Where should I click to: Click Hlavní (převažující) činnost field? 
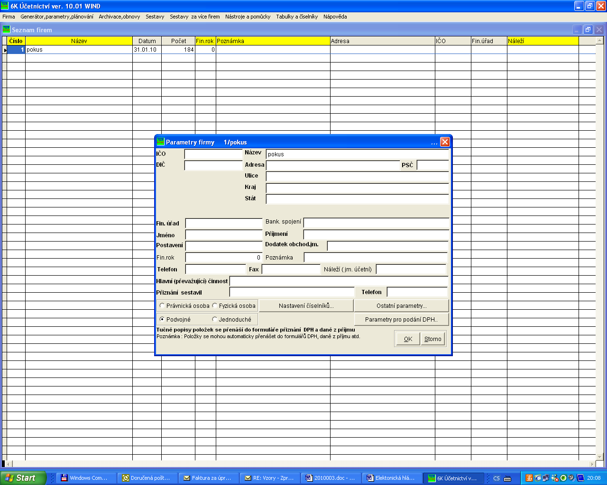339,281
